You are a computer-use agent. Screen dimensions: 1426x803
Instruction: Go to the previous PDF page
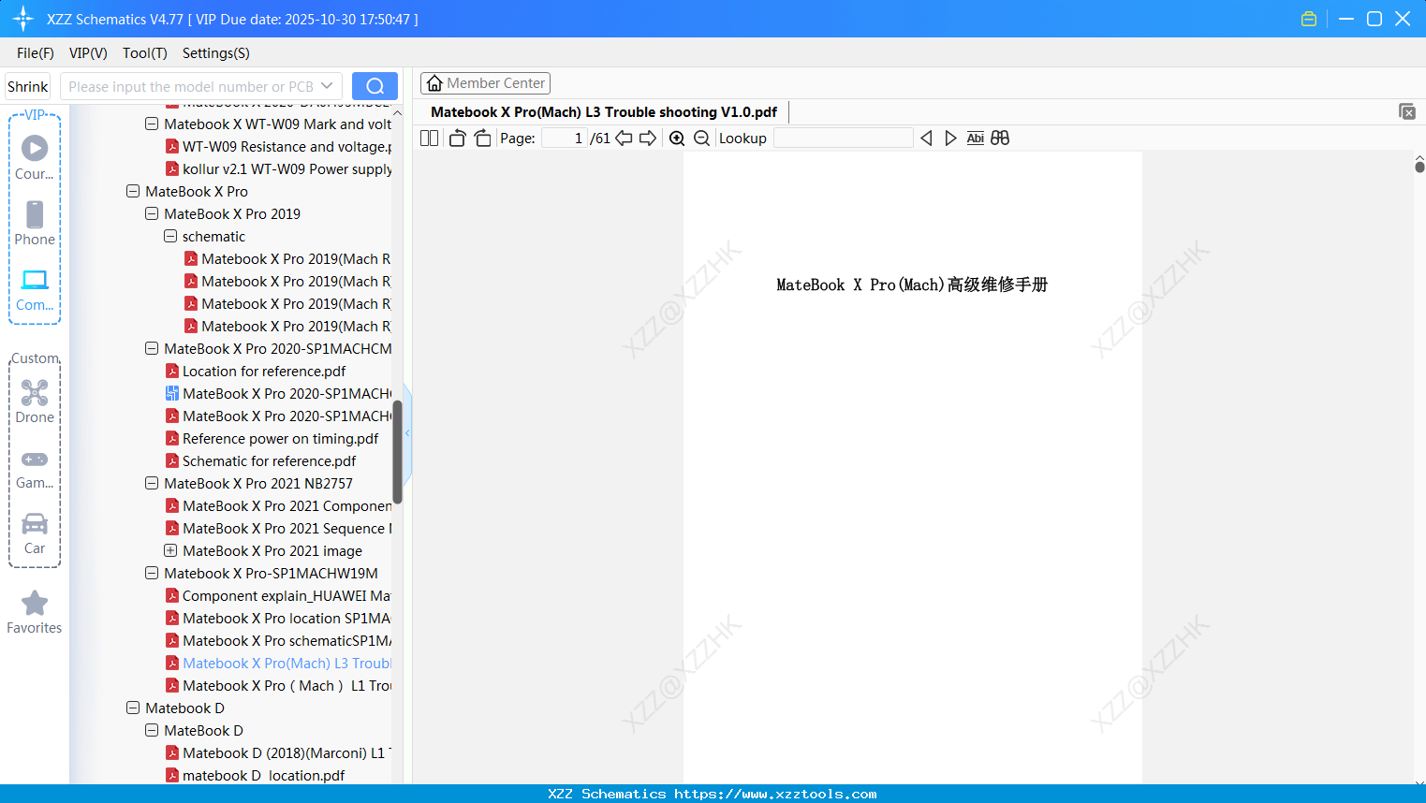tap(624, 139)
